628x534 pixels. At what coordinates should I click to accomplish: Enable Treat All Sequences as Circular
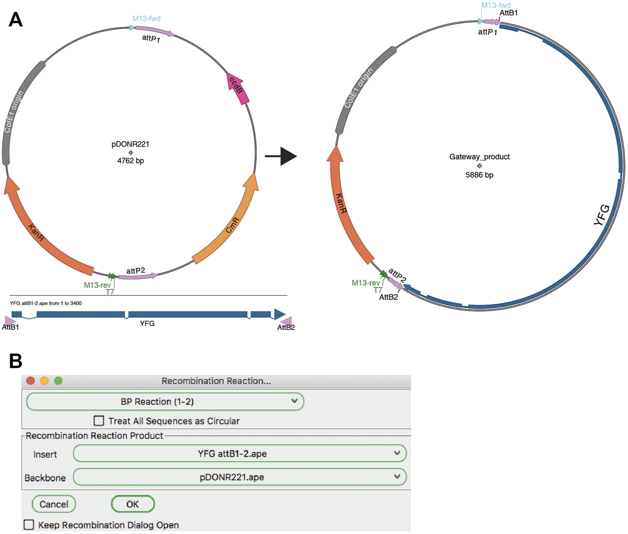(99, 421)
